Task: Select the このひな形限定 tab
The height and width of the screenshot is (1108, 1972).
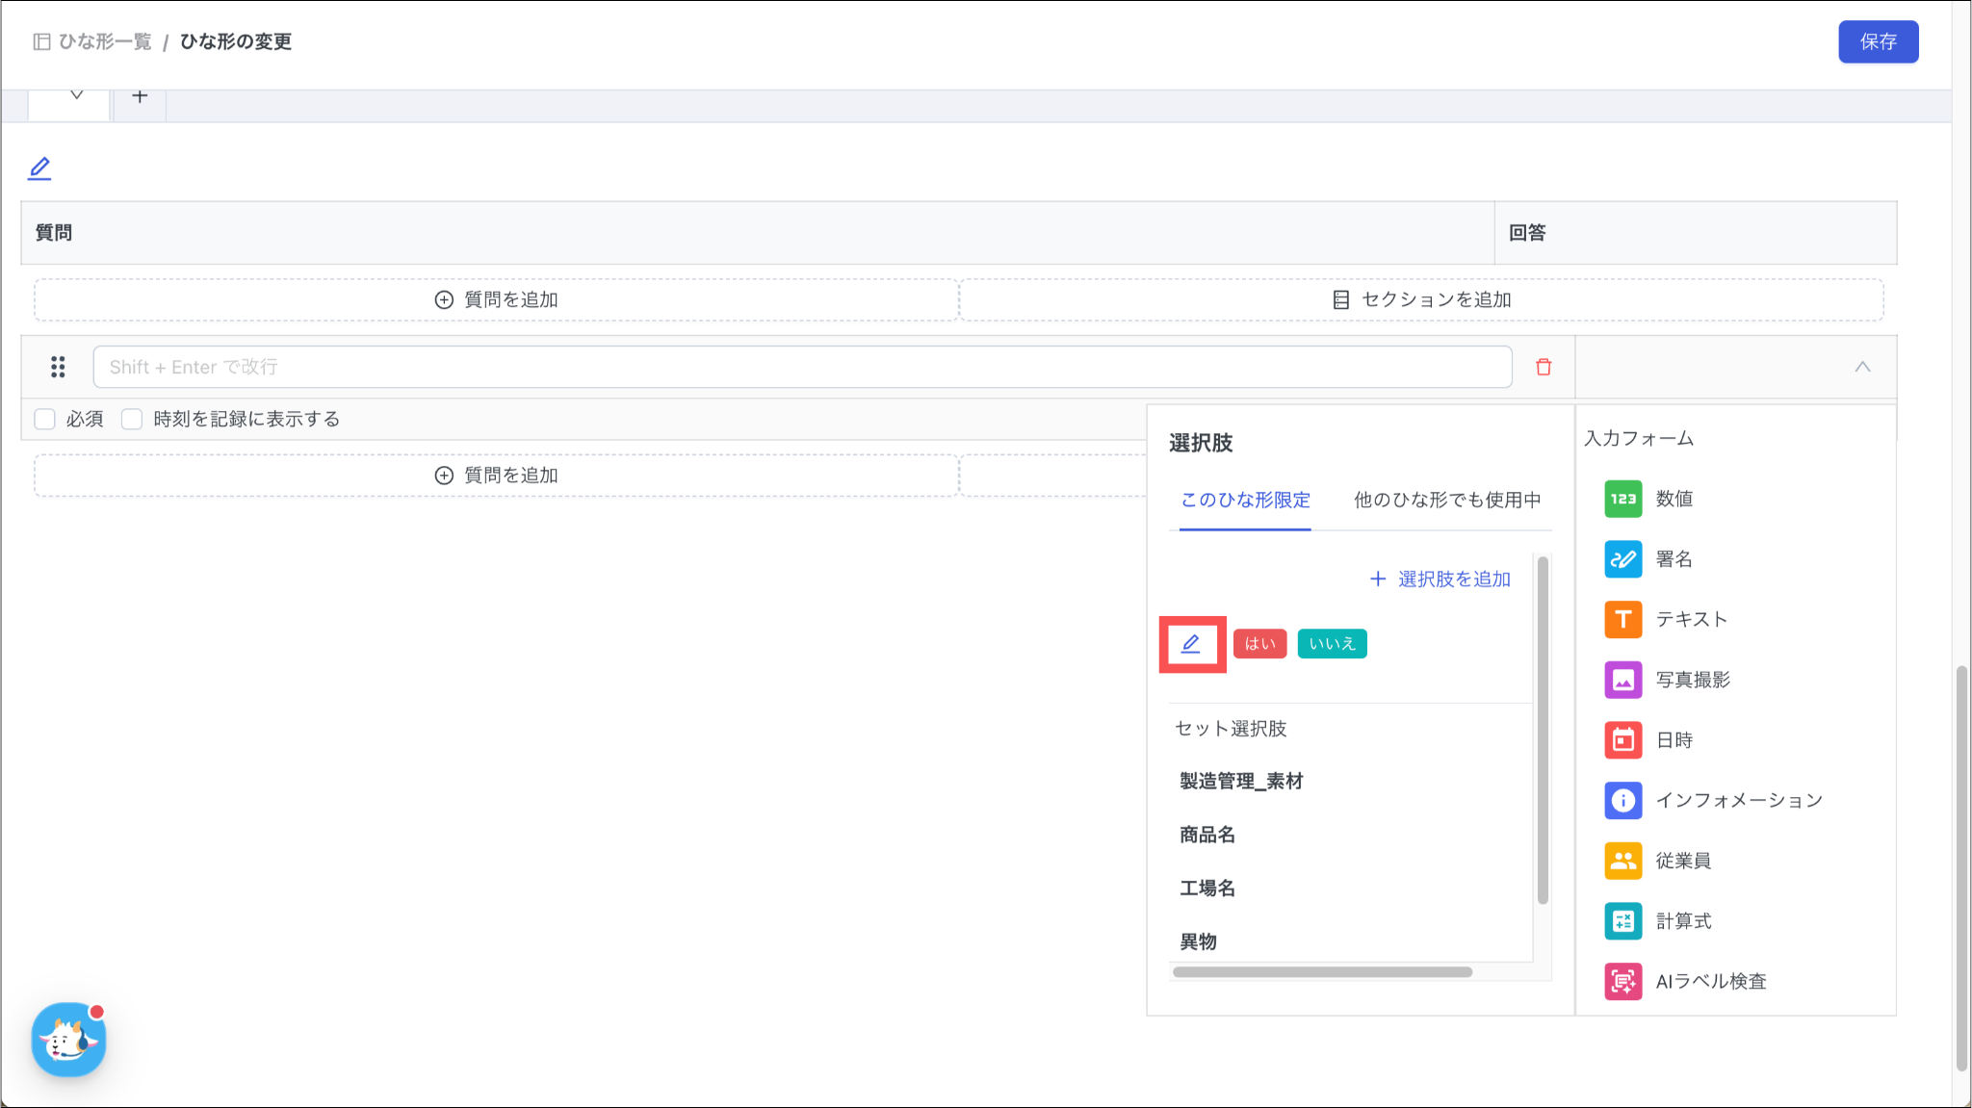Action: [x=1245, y=500]
